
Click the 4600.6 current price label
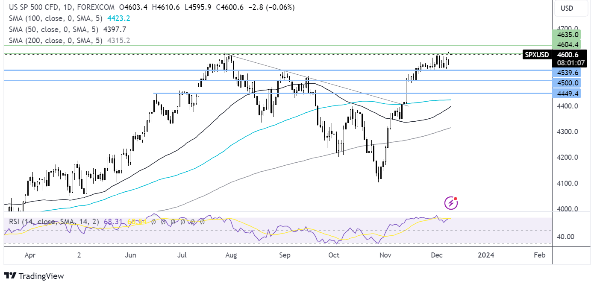point(568,55)
